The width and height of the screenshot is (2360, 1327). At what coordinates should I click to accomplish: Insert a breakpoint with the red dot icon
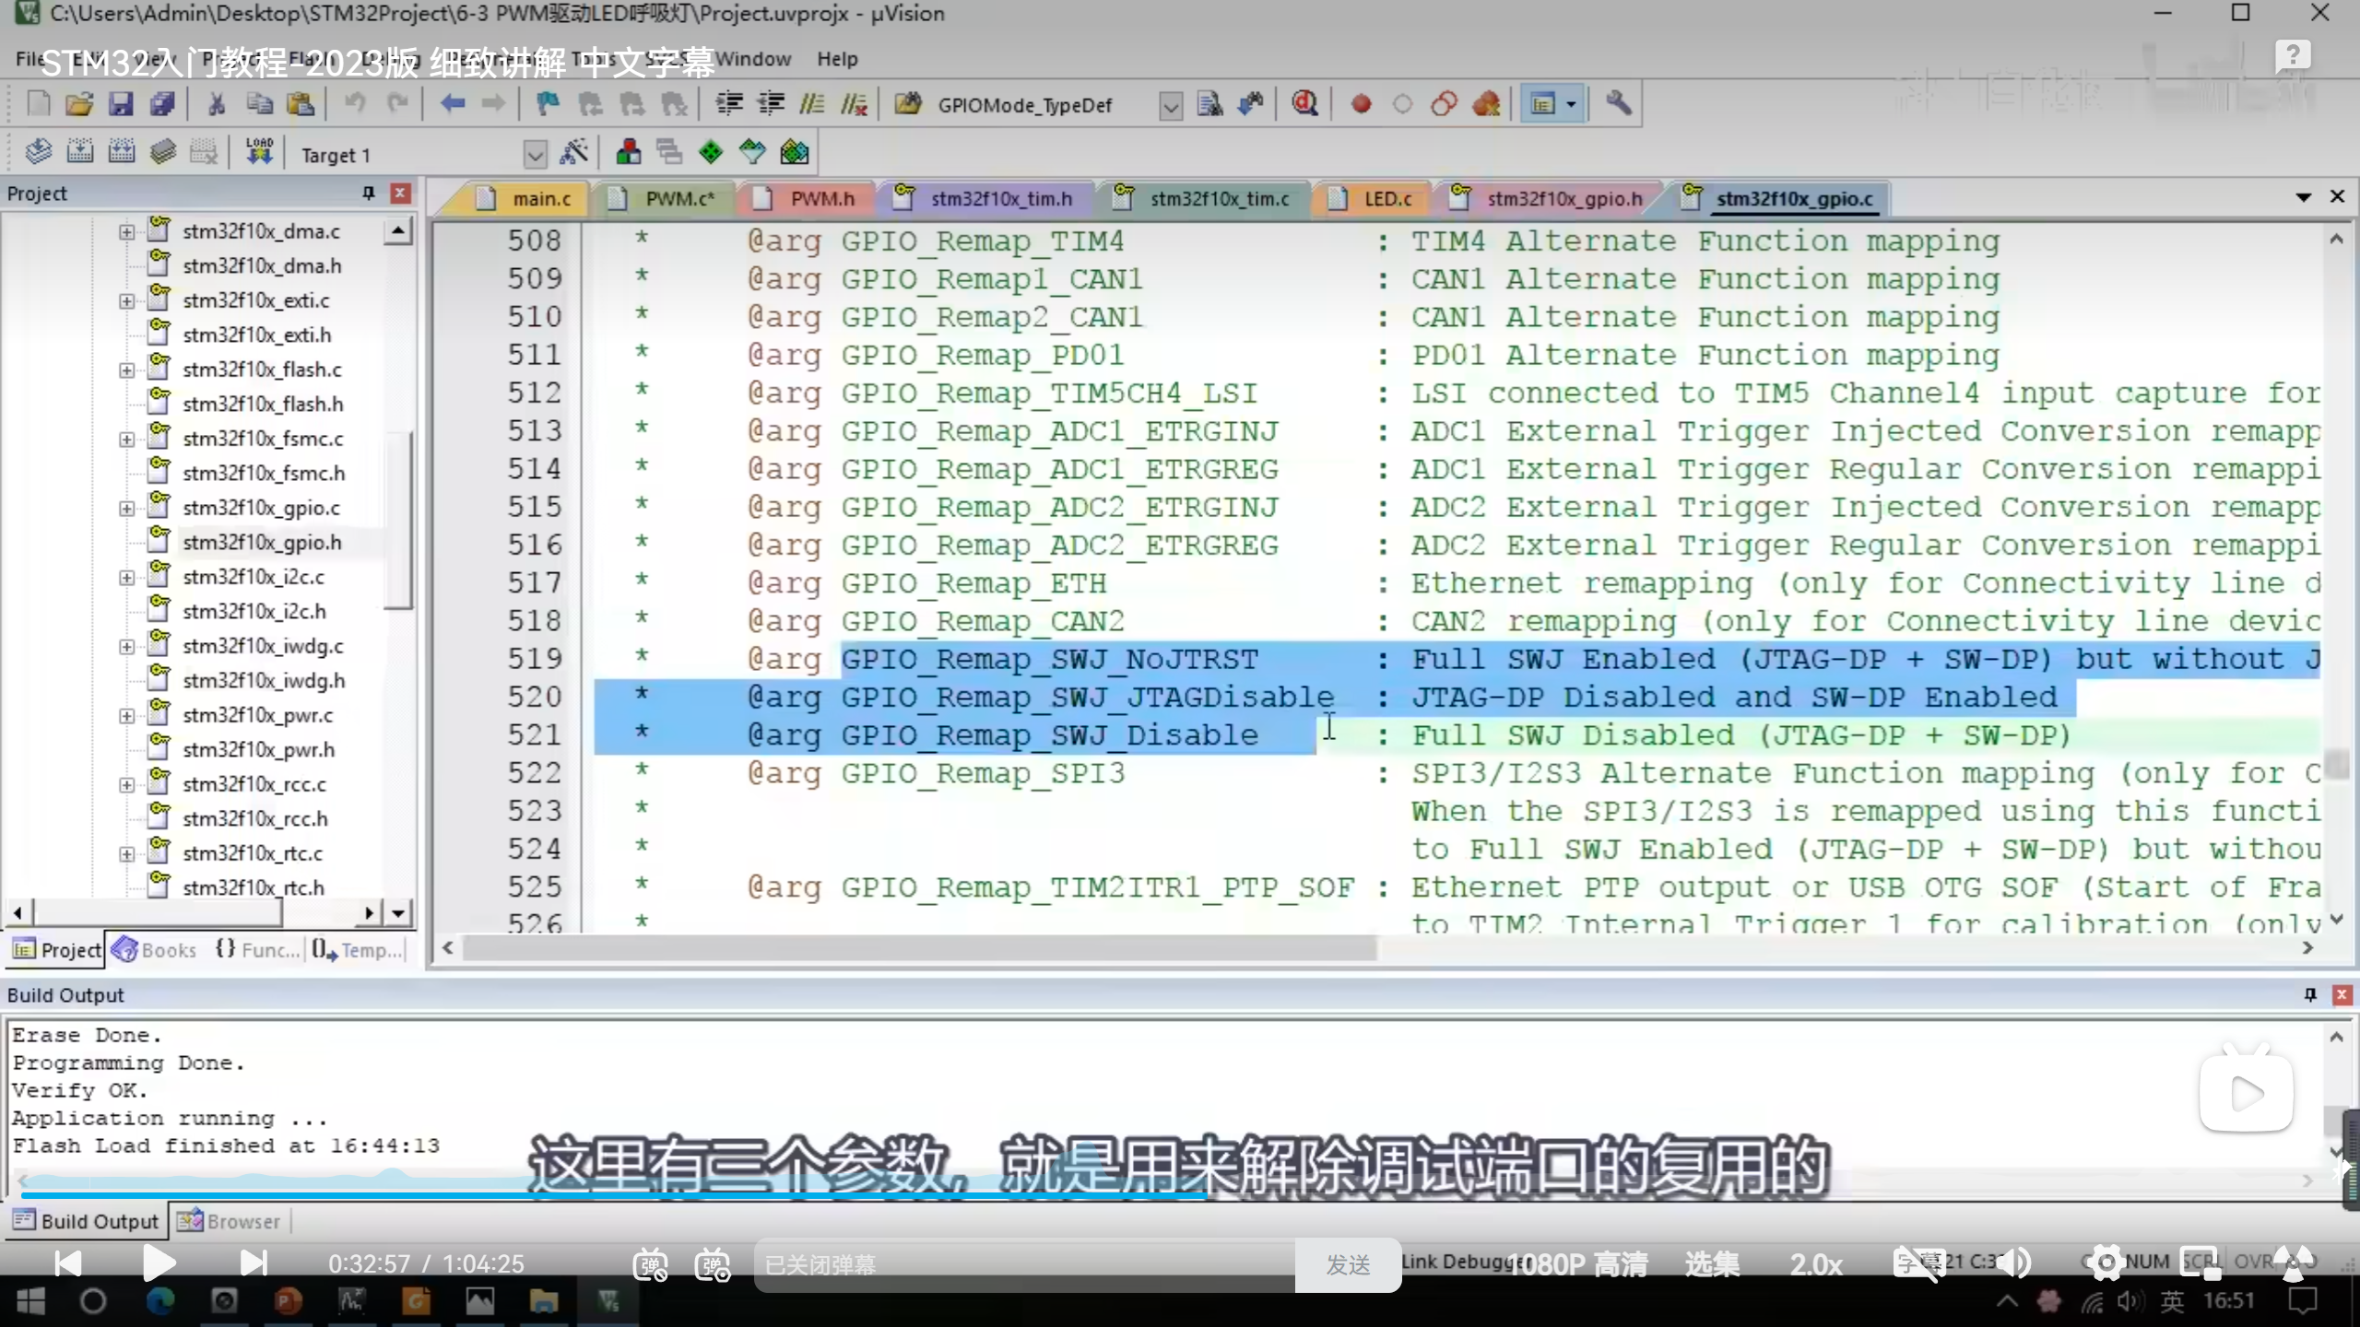1361,104
